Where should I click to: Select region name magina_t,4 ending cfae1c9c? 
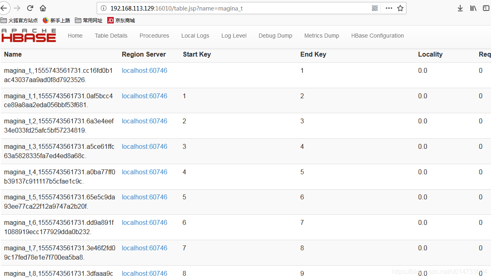(60, 177)
